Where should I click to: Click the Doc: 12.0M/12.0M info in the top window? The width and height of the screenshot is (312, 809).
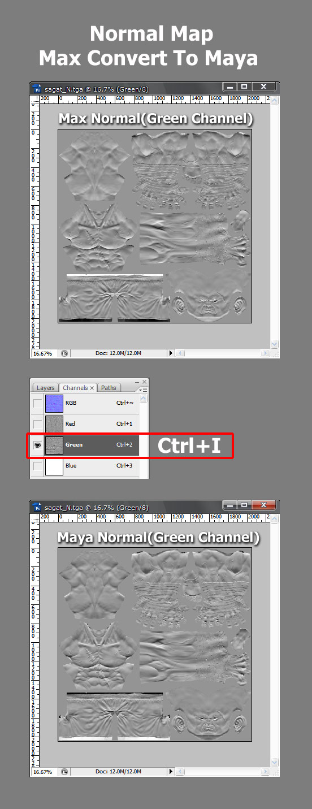118,353
